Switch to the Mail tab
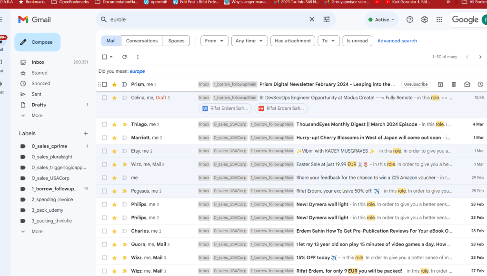 pyautogui.click(x=111, y=40)
